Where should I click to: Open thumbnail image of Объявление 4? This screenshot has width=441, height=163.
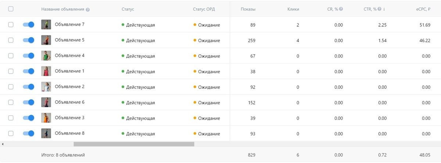tap(46, 56)
